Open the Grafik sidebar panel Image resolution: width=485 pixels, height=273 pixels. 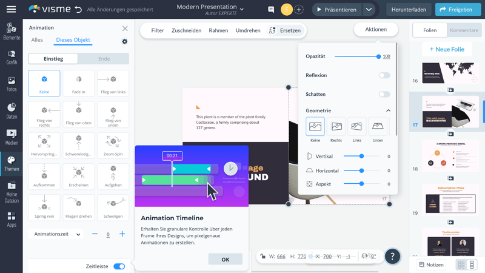pos(12,57)
